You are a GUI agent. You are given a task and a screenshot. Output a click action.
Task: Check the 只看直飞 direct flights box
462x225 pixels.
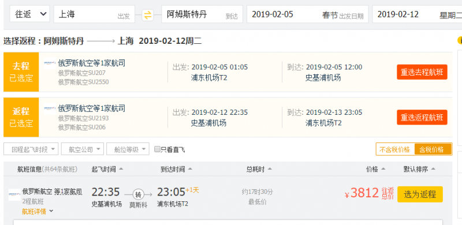point(157,149)
